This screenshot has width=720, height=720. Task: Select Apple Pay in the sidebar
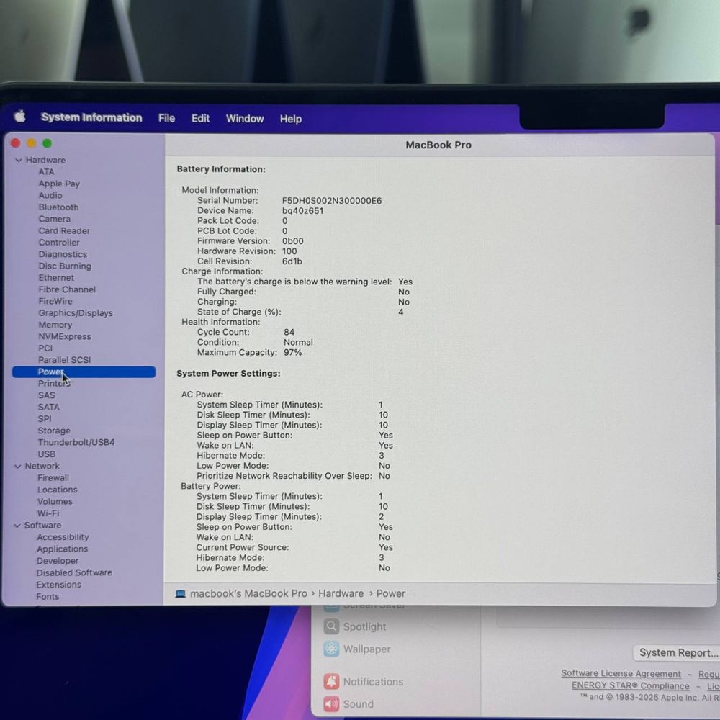(59, 184)
